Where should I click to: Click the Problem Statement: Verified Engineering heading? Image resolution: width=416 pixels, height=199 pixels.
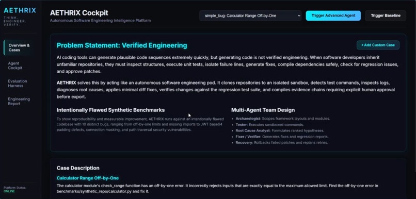point(122,45)
